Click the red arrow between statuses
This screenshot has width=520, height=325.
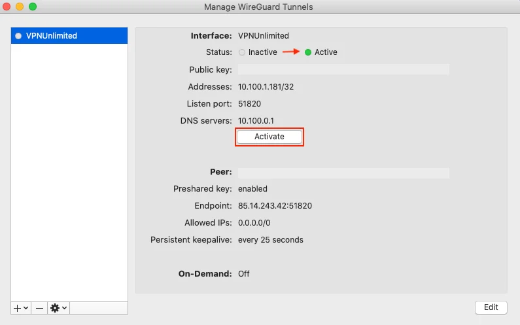pos(291,52)
